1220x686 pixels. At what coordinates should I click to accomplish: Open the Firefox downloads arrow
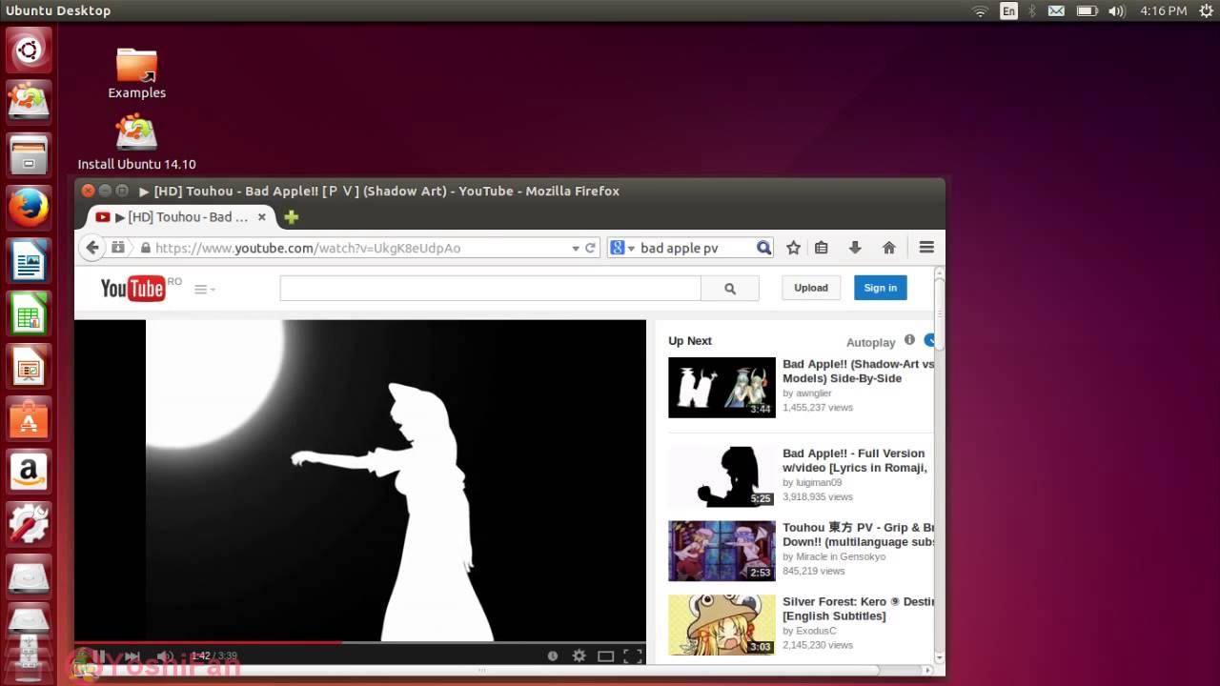pos(855,248)
